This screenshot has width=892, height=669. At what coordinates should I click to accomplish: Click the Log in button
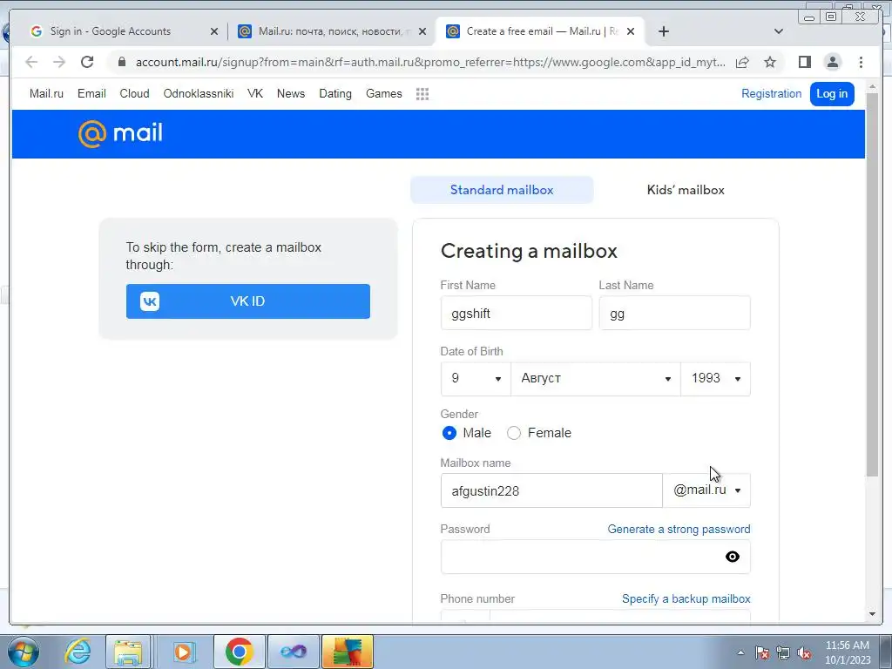[832, 94]
